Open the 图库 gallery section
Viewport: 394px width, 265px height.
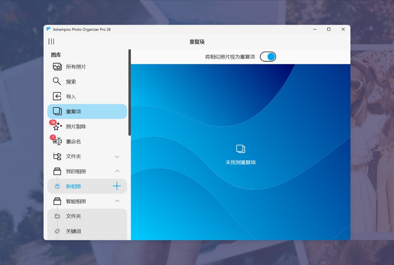click(57, 55)
